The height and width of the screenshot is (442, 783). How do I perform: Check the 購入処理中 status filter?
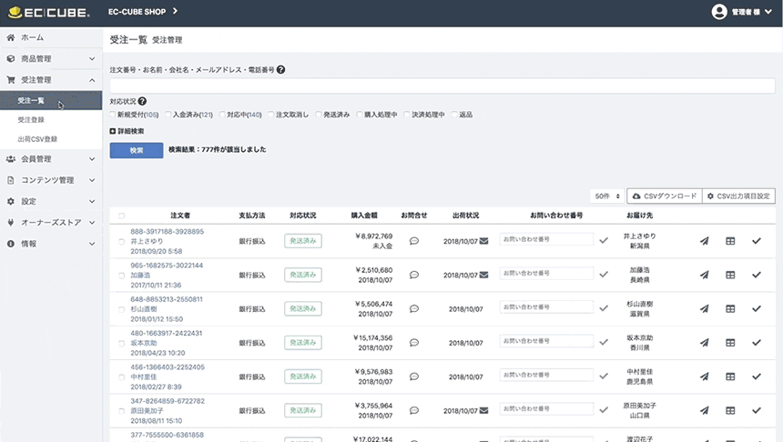(360, 115)
